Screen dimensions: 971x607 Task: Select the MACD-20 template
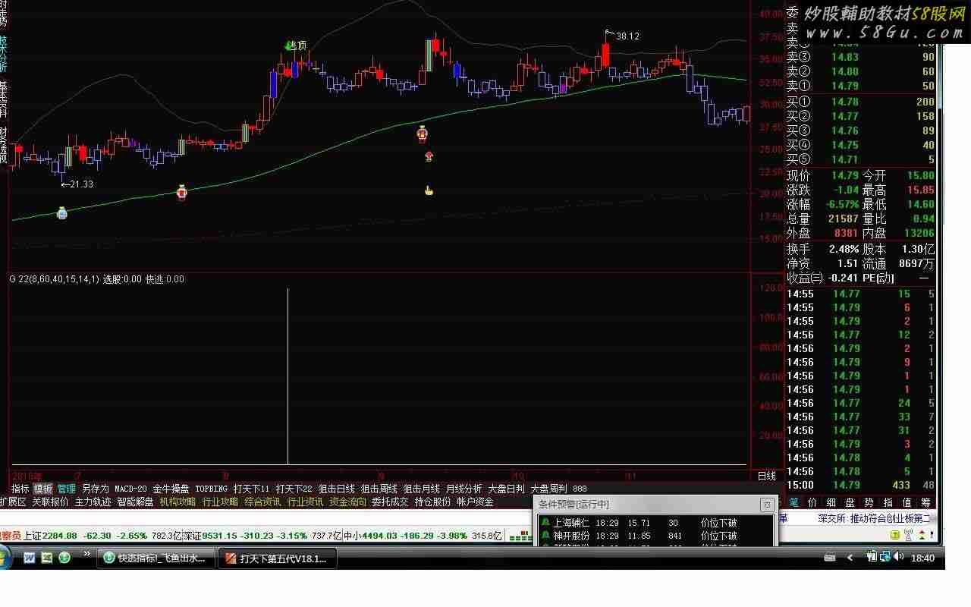point(130,489)
